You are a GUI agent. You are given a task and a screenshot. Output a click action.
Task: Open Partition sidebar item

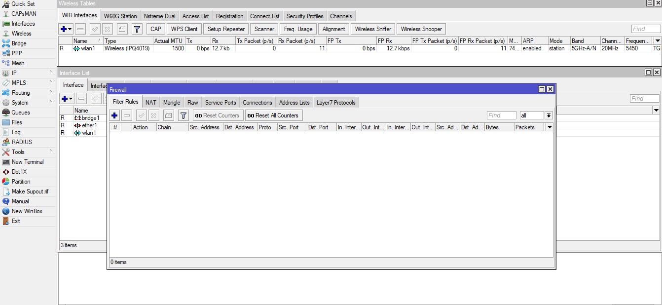coord(21,182)
